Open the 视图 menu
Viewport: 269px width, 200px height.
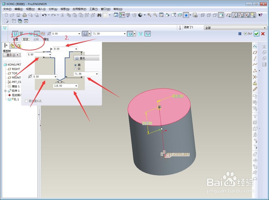click(30, 9)
